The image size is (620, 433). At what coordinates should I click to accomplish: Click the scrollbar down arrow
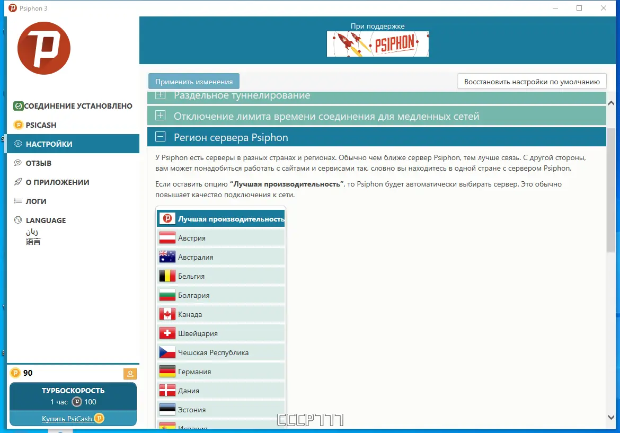[x=612, y=417]
